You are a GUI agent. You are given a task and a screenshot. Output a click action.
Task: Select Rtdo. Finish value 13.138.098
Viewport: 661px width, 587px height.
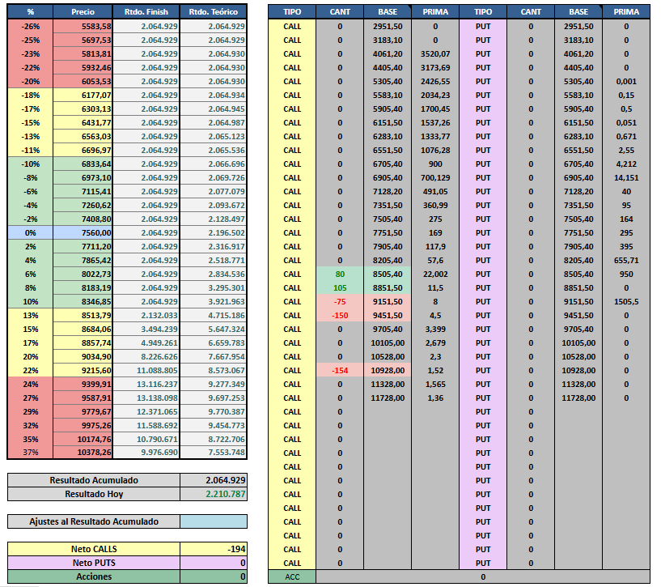coord(146,398)
